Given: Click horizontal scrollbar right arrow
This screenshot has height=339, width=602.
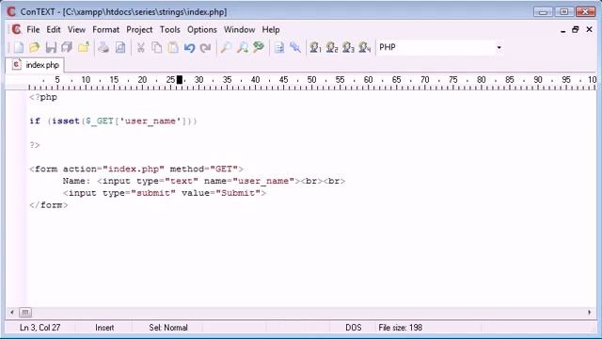Looking at the screenshot, I should 590,313.
